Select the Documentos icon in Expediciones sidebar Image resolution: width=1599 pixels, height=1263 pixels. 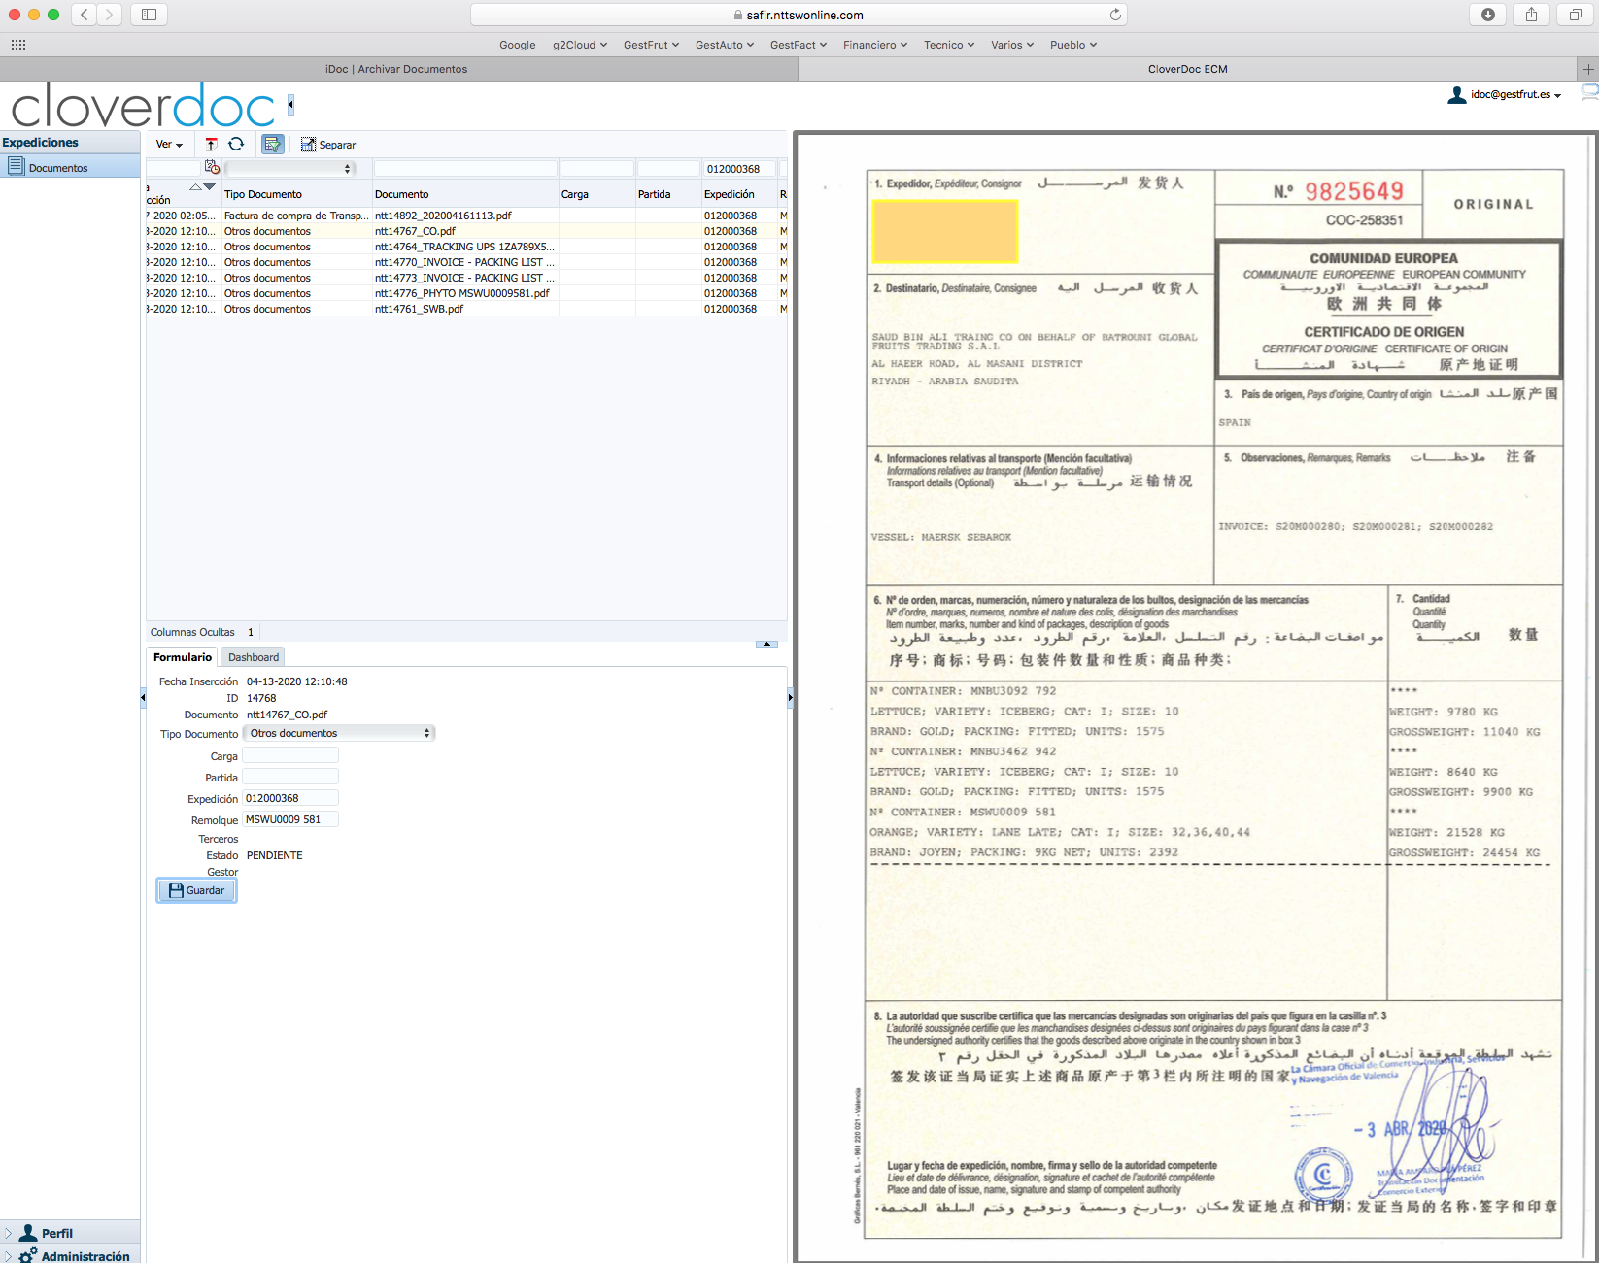tap(17, 166)
